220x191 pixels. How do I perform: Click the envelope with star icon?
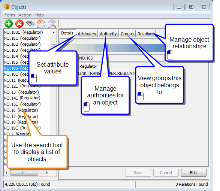(41, 24)
